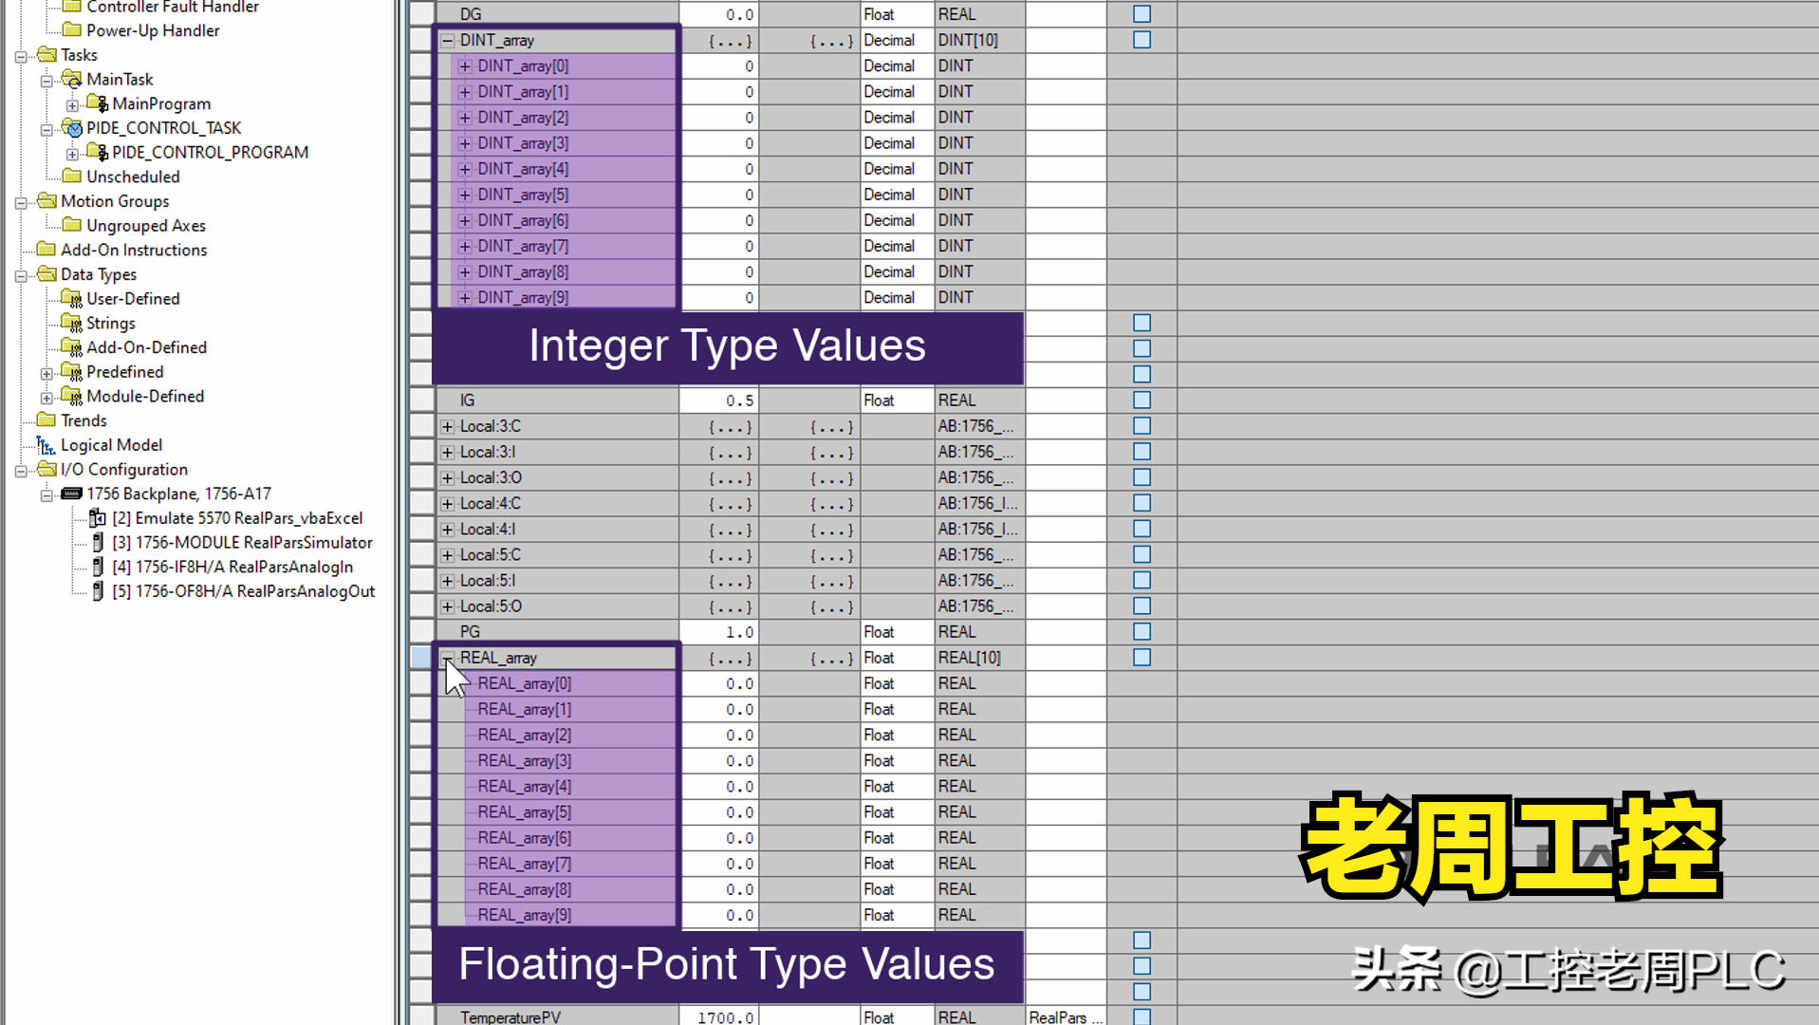Select the Emulate 5570 RealPars_vbaExcel module icon

pyautogui.click(x=97, y=517)
